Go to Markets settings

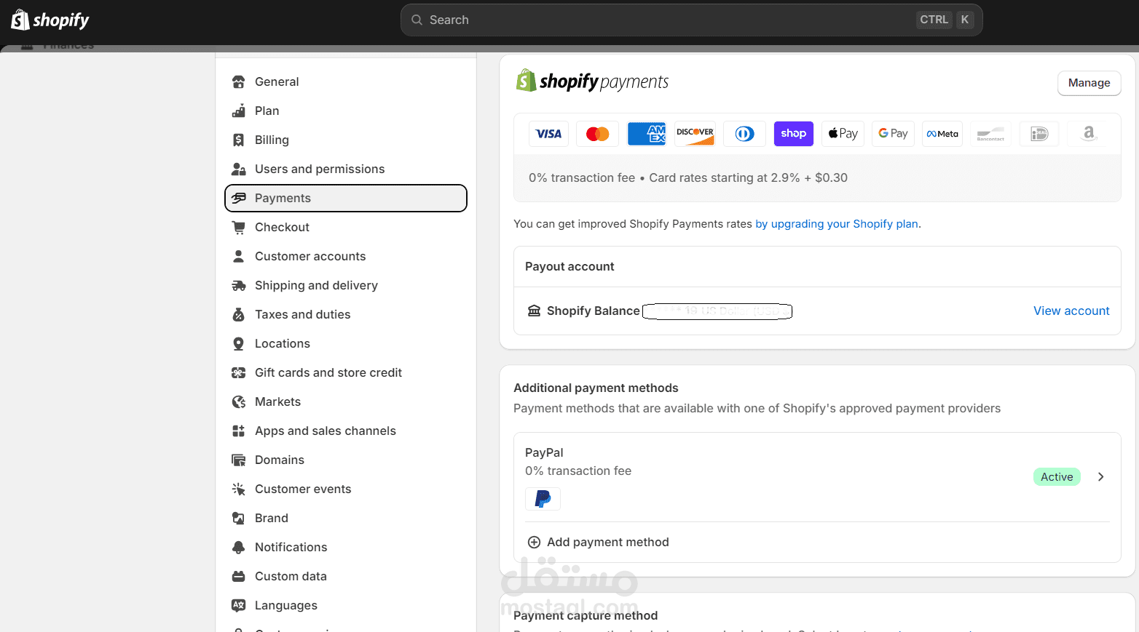[346, 401]
